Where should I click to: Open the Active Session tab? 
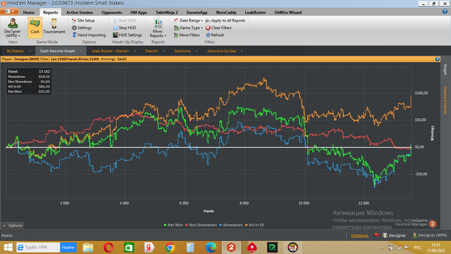point(79,12)
